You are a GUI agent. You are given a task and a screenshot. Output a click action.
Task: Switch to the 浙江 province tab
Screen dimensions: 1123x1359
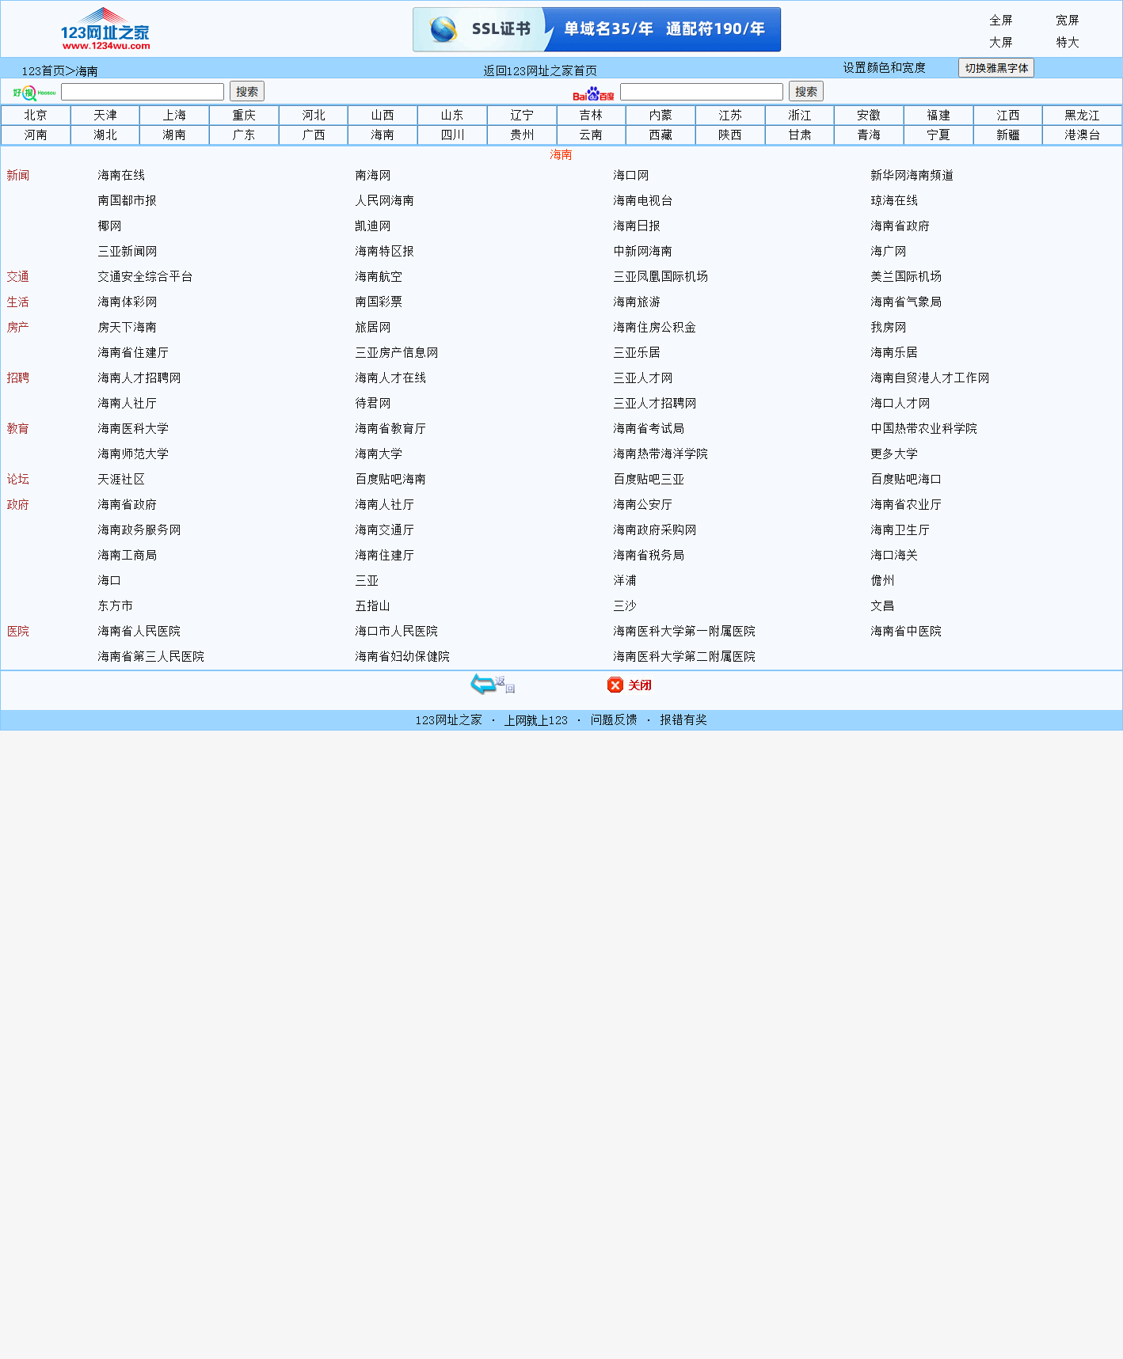(x=800, y=116)
